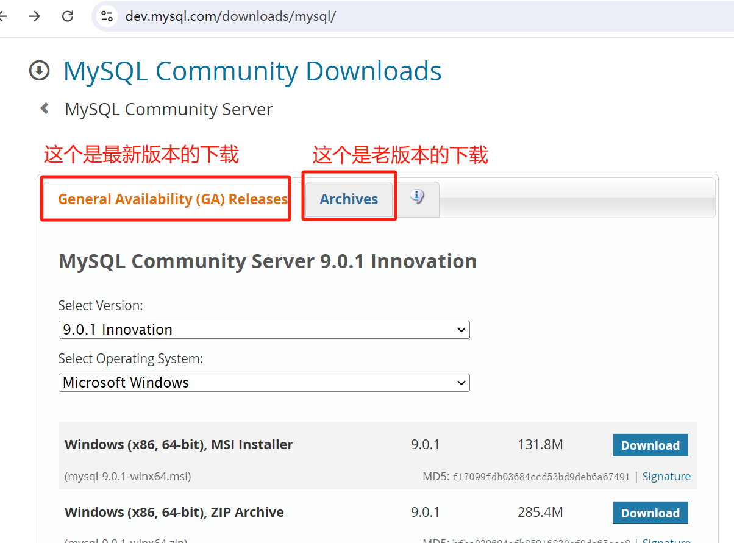Click the MySQL Community Server breadcrumb text
The height and width of the screenshot is (543, 734).
169,110
